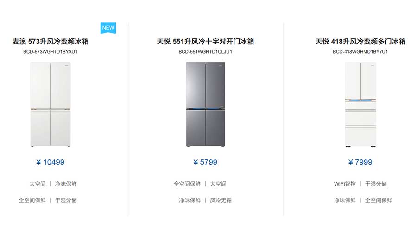The image size is (417, 236).
Task: Click 净味保鲜 feature under 418L fridge
Action: tap(345, 200)
